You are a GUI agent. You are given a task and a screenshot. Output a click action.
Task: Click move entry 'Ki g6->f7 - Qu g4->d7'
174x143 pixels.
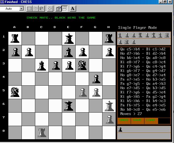[x=143, y=71]
